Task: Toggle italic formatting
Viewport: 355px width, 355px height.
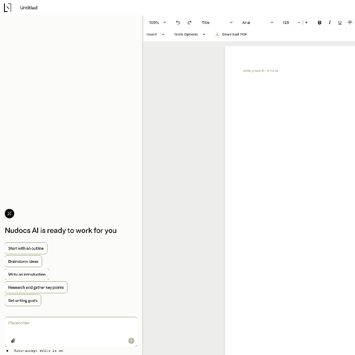Action: tap(330, 23)
